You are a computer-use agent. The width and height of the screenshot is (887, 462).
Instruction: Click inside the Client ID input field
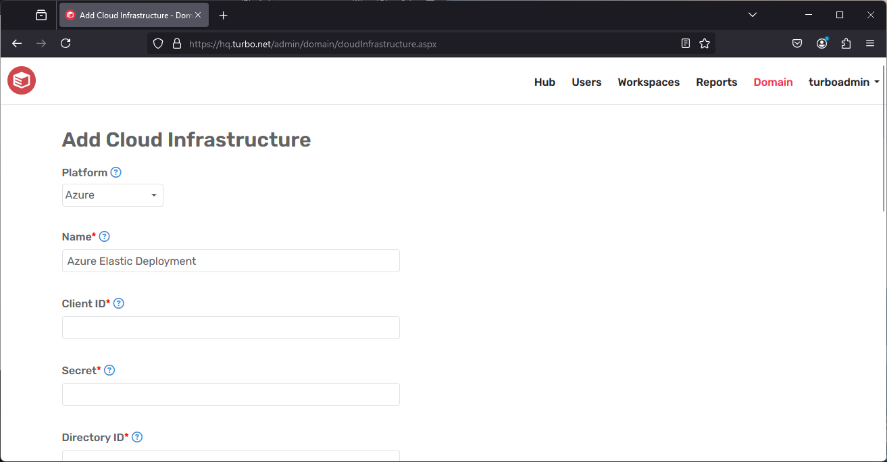click(230, 328)
